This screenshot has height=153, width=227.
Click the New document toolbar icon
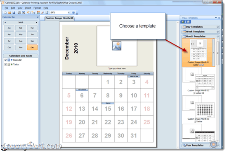[5, 13]
